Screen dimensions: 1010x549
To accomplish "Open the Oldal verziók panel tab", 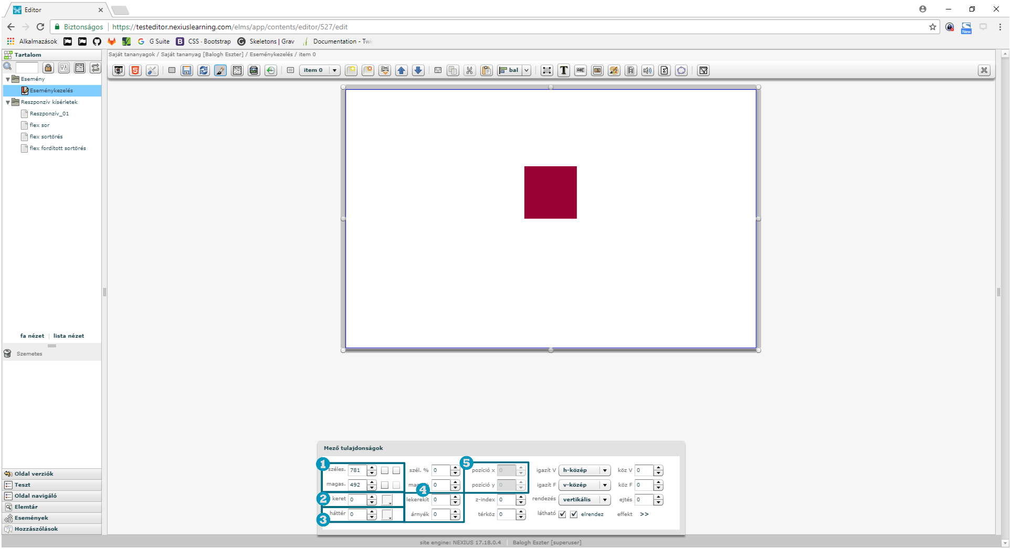I will coord(34,474).
